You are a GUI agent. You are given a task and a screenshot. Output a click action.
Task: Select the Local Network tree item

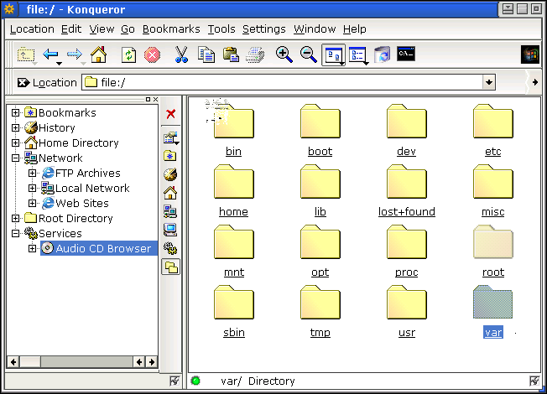point(85,188)
